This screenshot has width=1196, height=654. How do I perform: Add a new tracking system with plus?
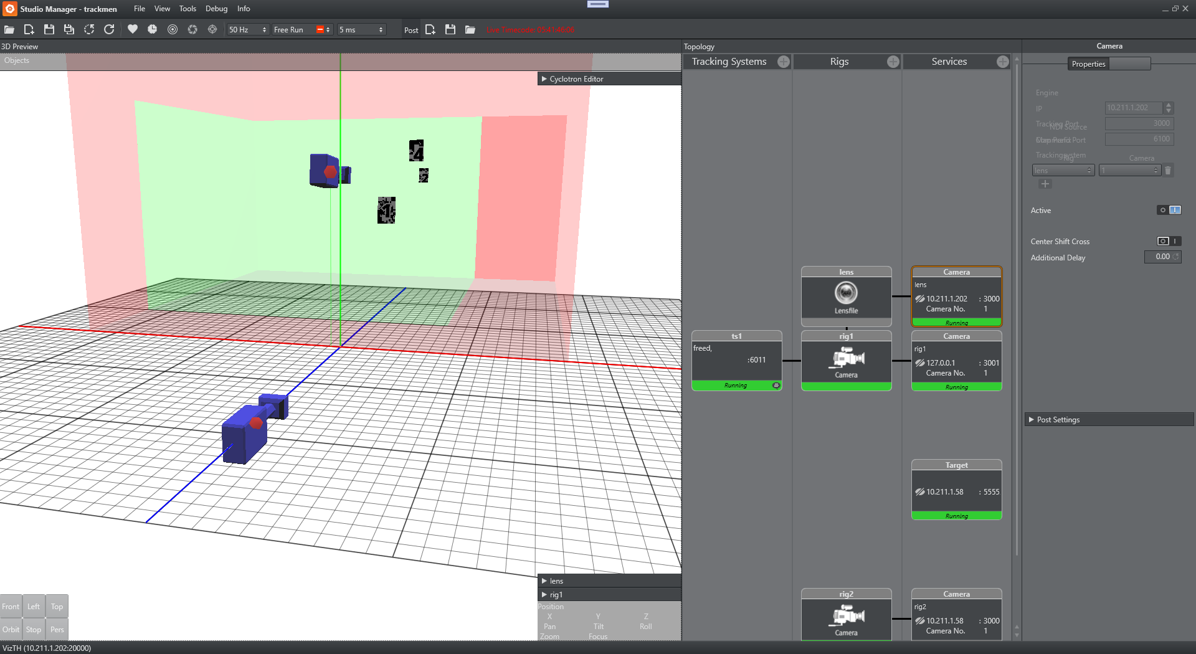(784, 62)
